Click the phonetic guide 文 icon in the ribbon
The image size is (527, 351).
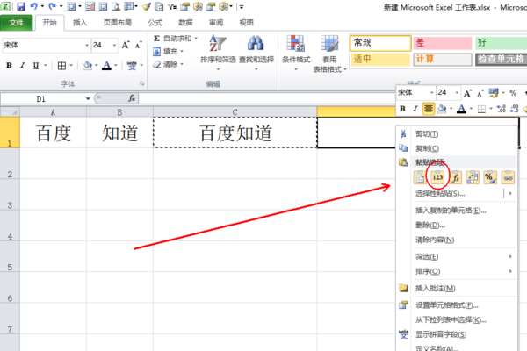tap(132, 66)
